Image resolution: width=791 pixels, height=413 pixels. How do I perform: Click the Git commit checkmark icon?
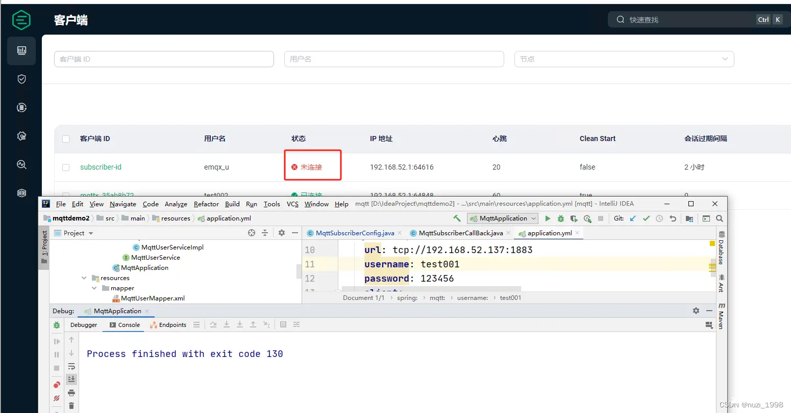pos(646,218)
